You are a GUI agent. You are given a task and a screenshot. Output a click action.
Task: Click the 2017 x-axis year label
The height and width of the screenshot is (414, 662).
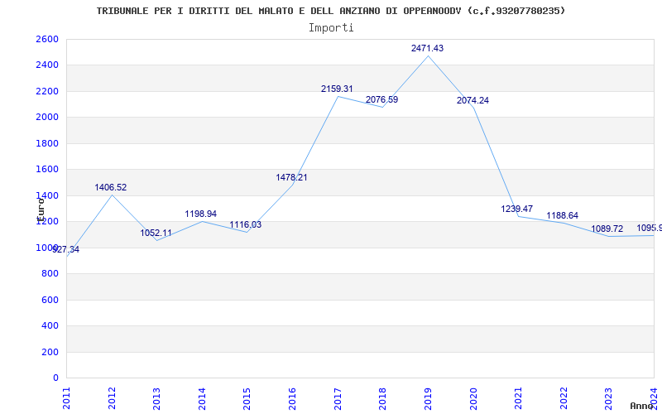pos(338,399)
